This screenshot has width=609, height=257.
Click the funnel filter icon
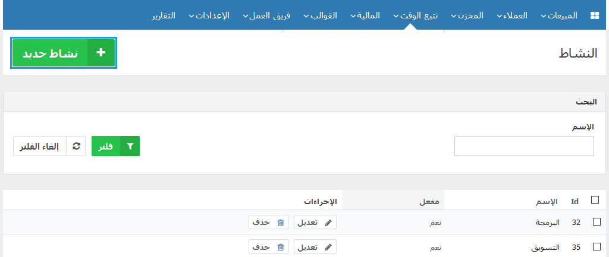point(130,146)
